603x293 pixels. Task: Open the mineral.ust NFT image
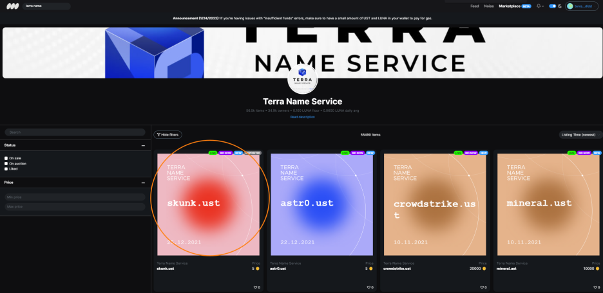click(x=548, y=204)
